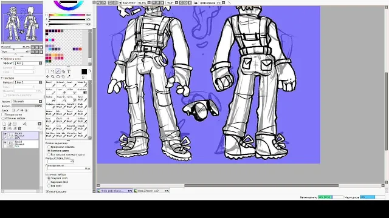Screen dimensions: 389x218
Task: Select the Text tool (T icon)
Action: pyautogui.click(x=69, y=71)
